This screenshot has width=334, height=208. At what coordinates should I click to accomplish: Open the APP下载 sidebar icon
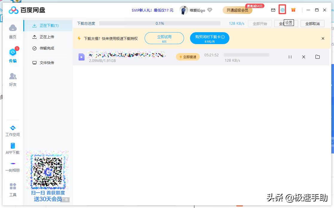[13, 148]
